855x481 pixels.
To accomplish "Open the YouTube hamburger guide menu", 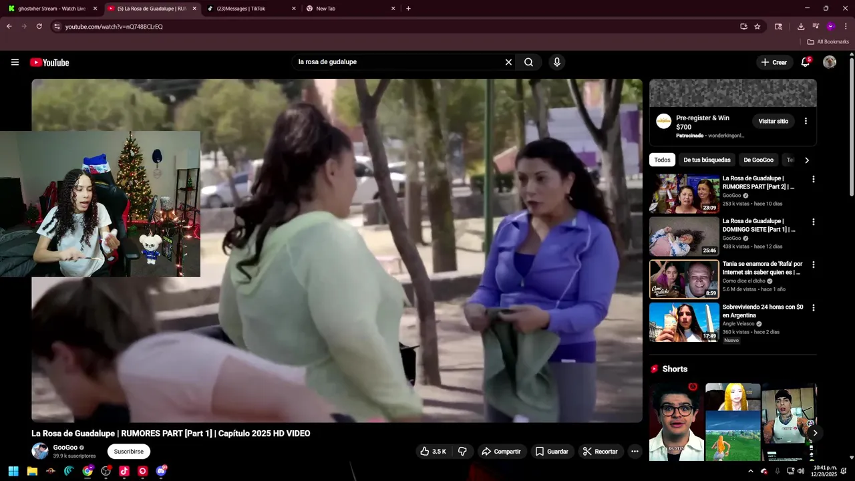I will (x=15, y=62).
